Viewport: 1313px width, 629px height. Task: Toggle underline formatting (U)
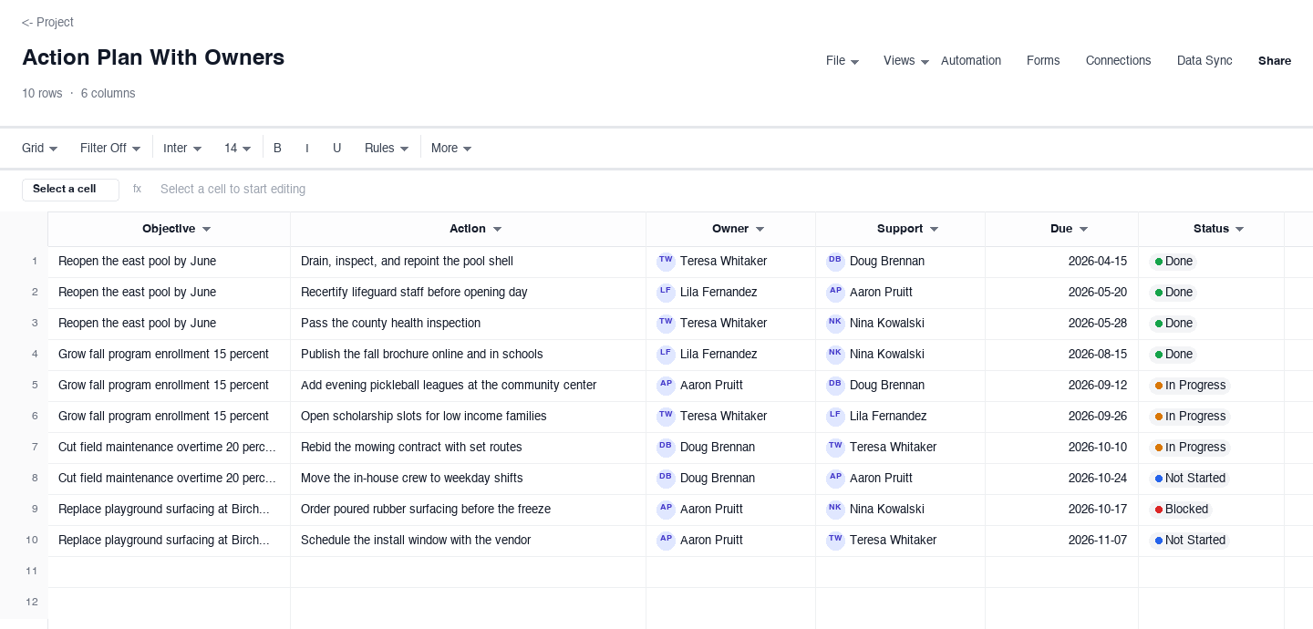point(336,148)
